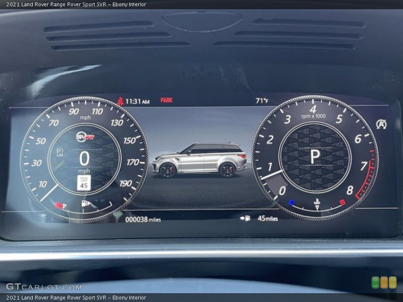
Task: Tap the fuel pump gauge icon
Action: (x=85, y=203)
